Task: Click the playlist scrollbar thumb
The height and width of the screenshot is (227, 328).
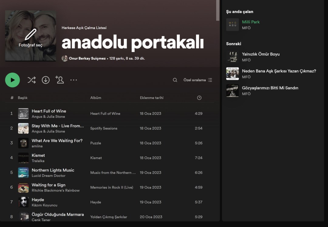Action: coord(217,10)
